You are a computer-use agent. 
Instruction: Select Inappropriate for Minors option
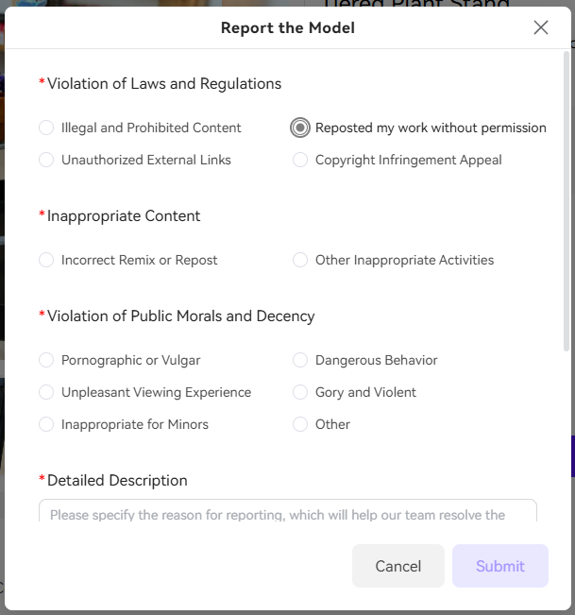pyautogui.click(x=46, y=424)
